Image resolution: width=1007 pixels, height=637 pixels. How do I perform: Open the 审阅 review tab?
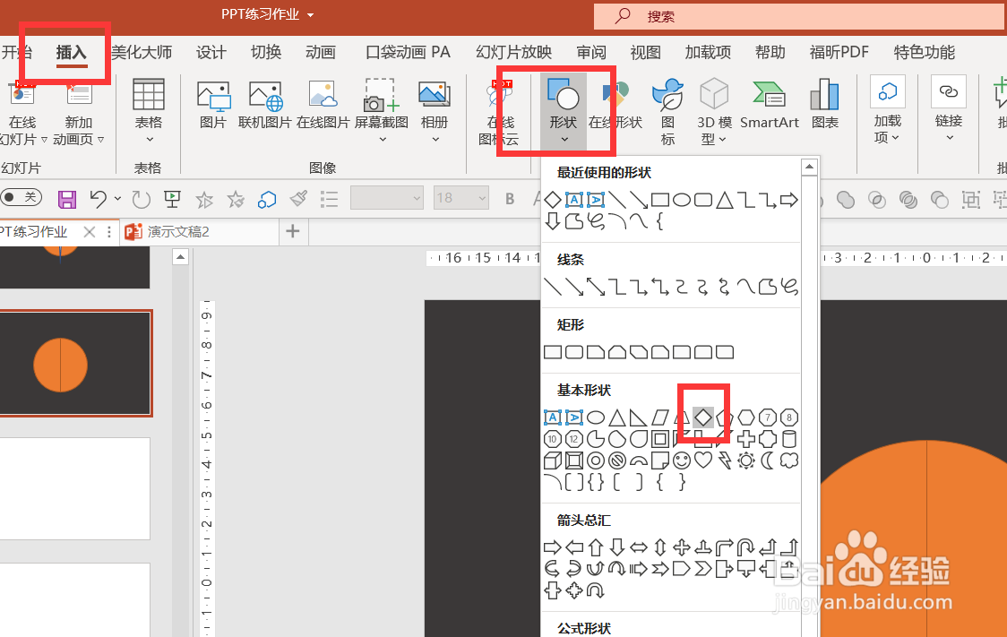591,52
